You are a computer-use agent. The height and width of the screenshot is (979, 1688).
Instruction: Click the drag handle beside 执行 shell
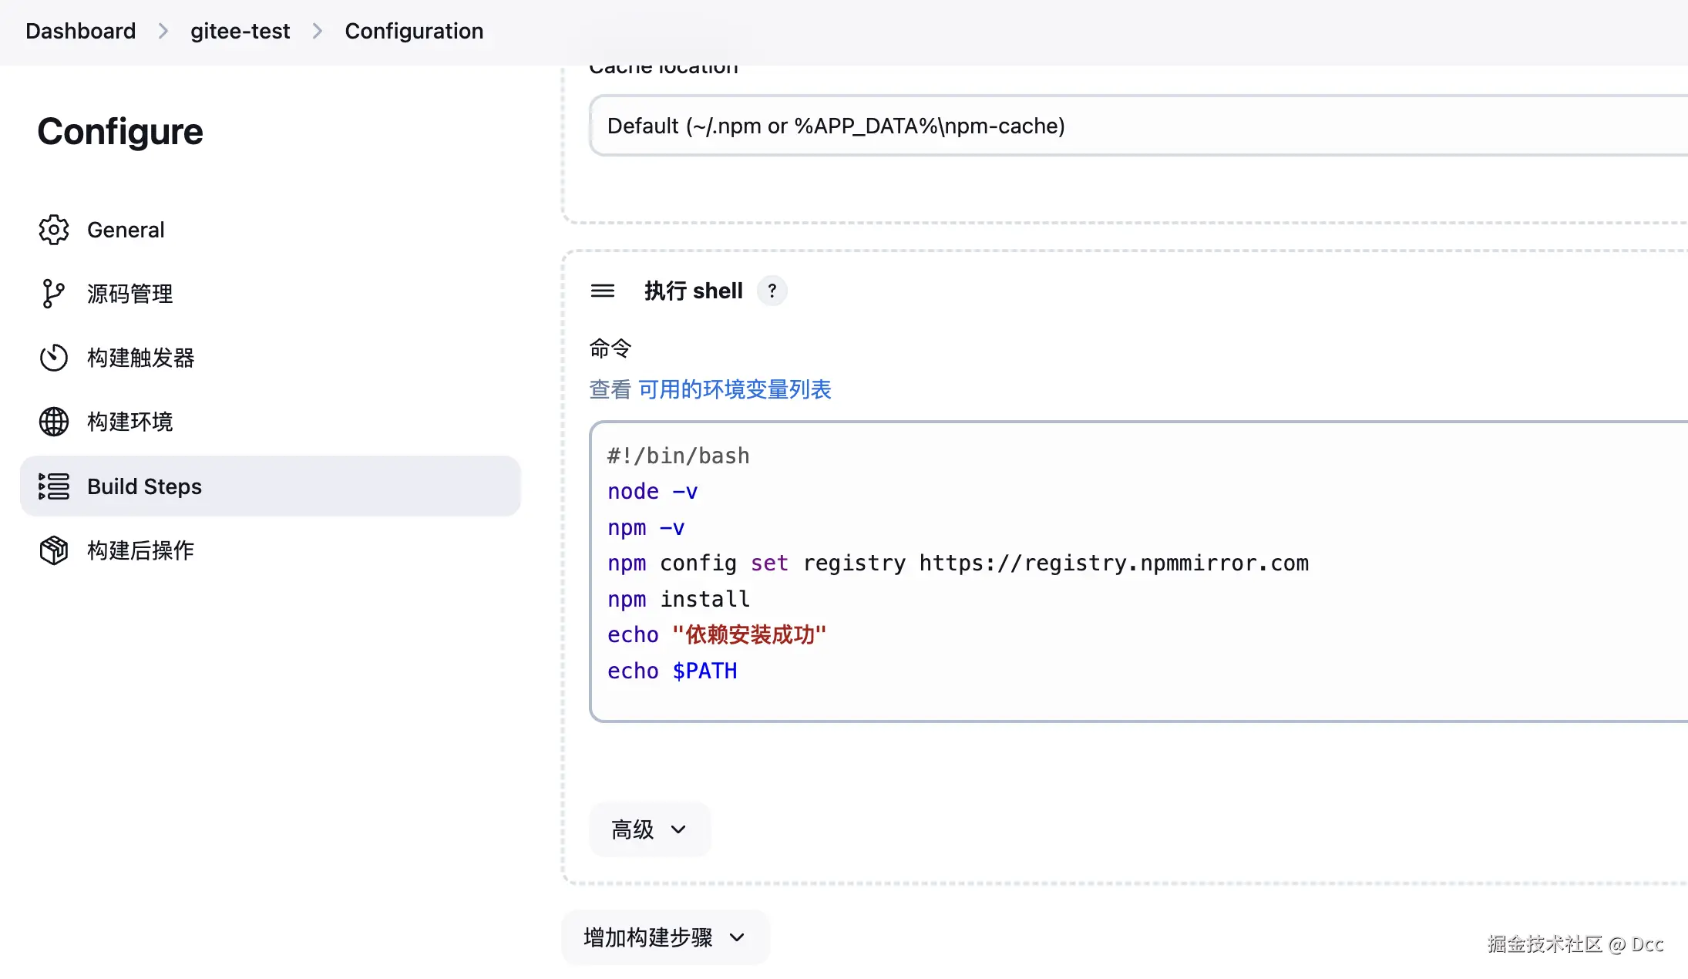click(x=603, y=291)
